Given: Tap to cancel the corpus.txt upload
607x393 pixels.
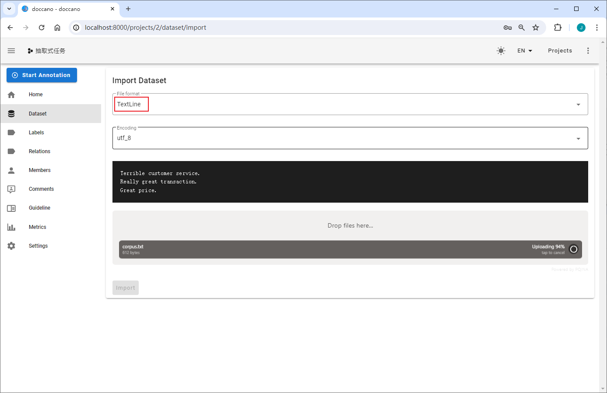Looking at the screenshot, I should (x=574, y=249).
